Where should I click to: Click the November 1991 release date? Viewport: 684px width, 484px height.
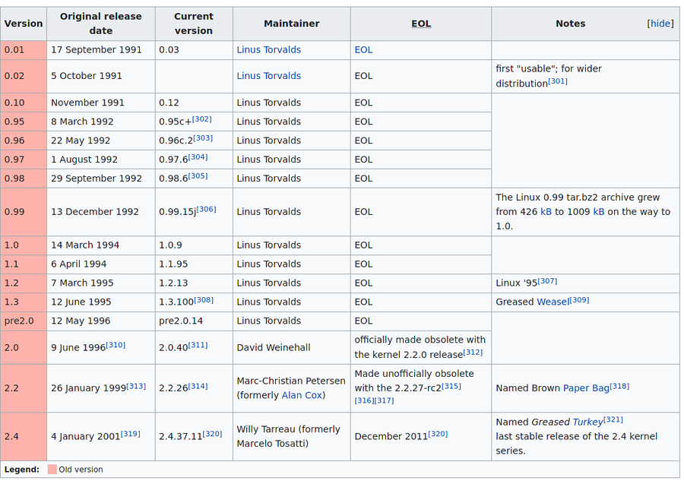pyautogui.click(x=87, y=103)
